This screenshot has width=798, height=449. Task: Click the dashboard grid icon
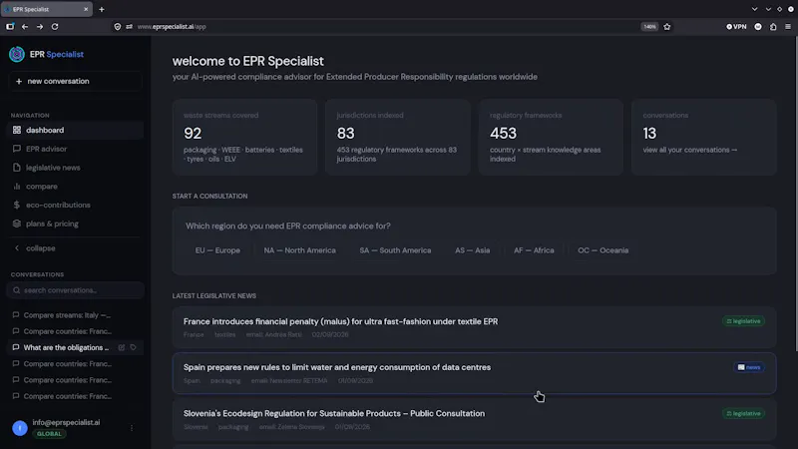point(17,131)
